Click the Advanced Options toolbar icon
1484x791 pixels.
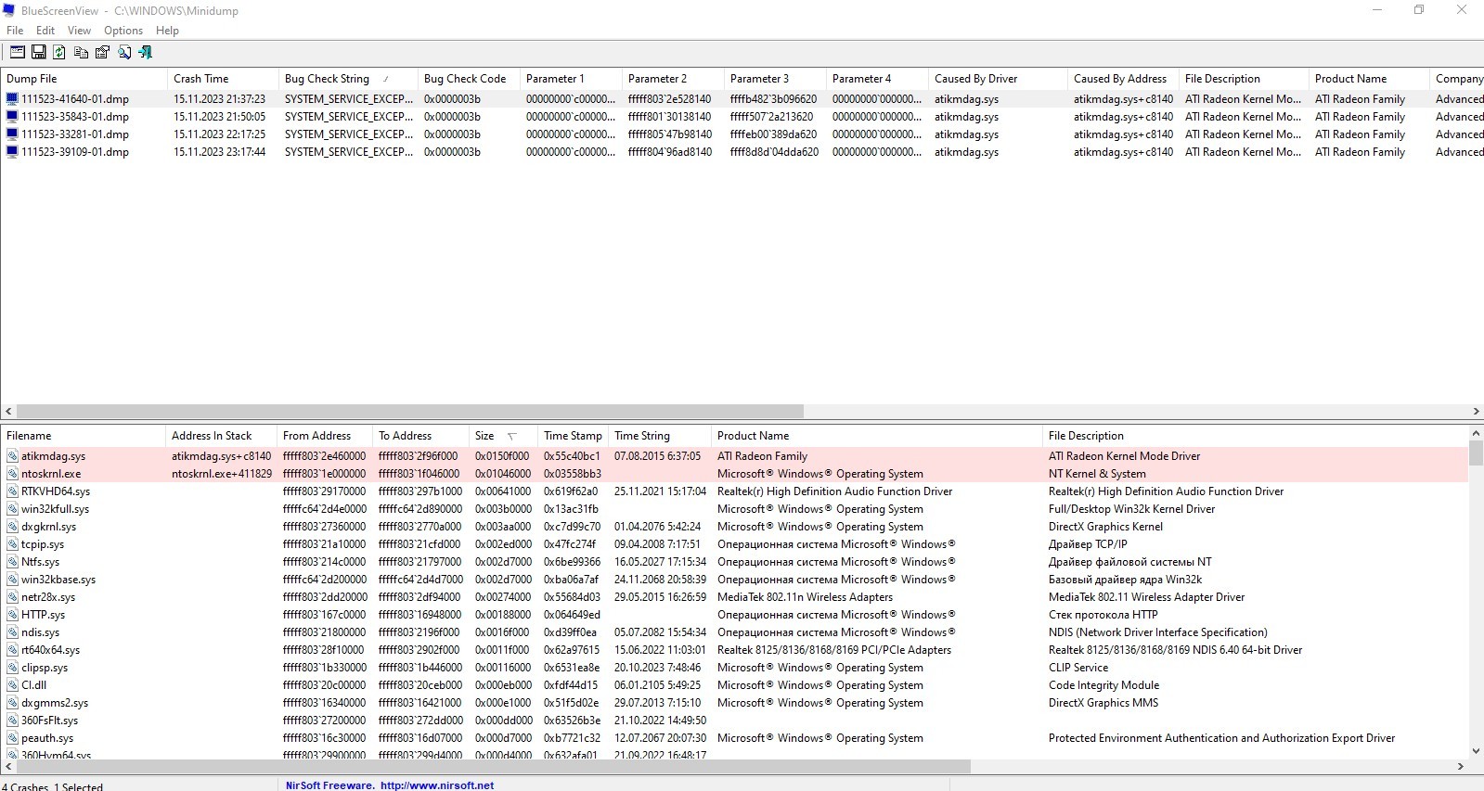[x=17, y=53]
